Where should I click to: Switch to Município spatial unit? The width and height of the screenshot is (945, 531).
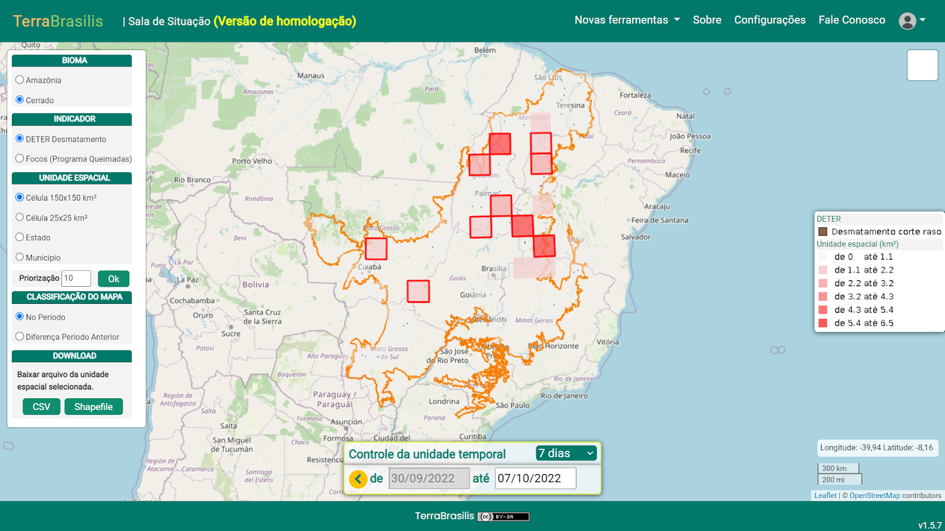(x=20, y=257)
